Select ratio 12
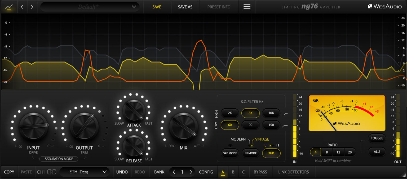Viewport: 407px width, 179px height. [338, 152]
